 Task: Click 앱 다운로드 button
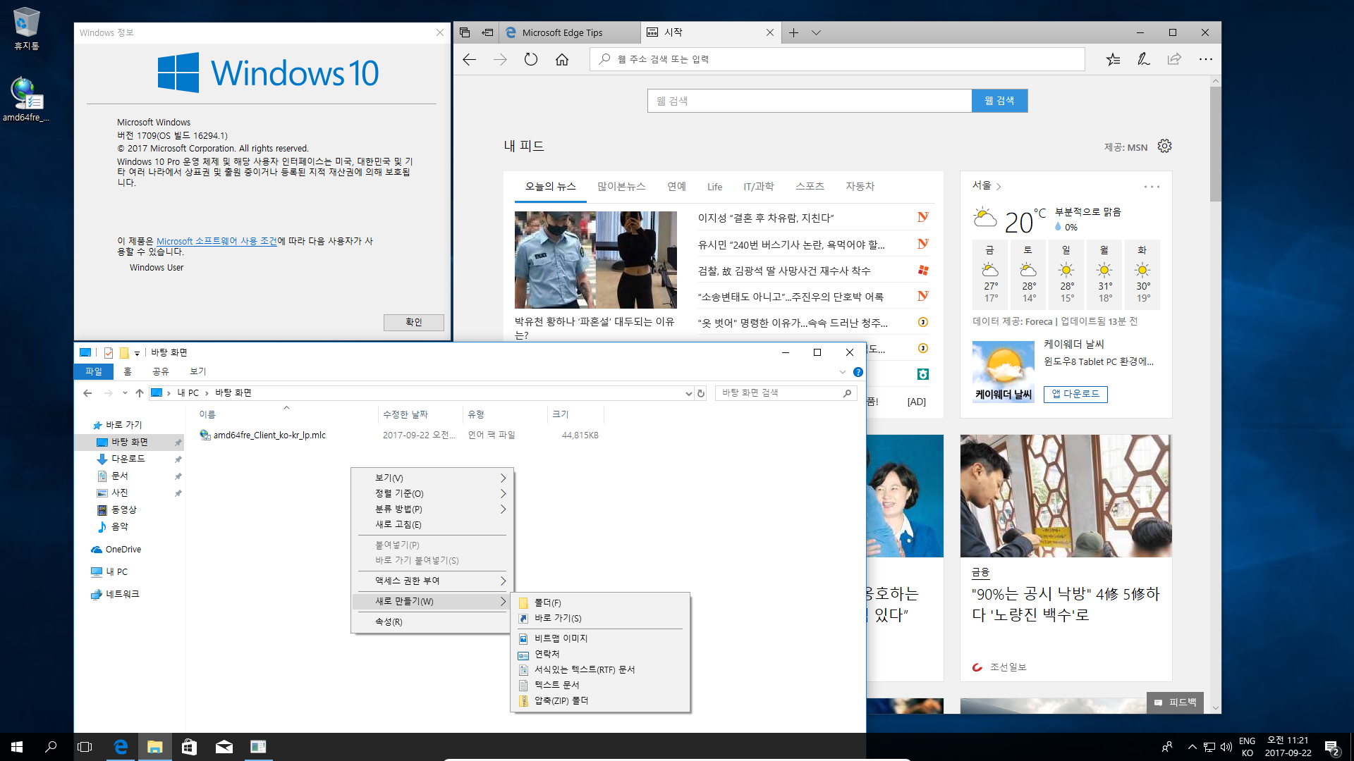click(x=1075, y=394)
